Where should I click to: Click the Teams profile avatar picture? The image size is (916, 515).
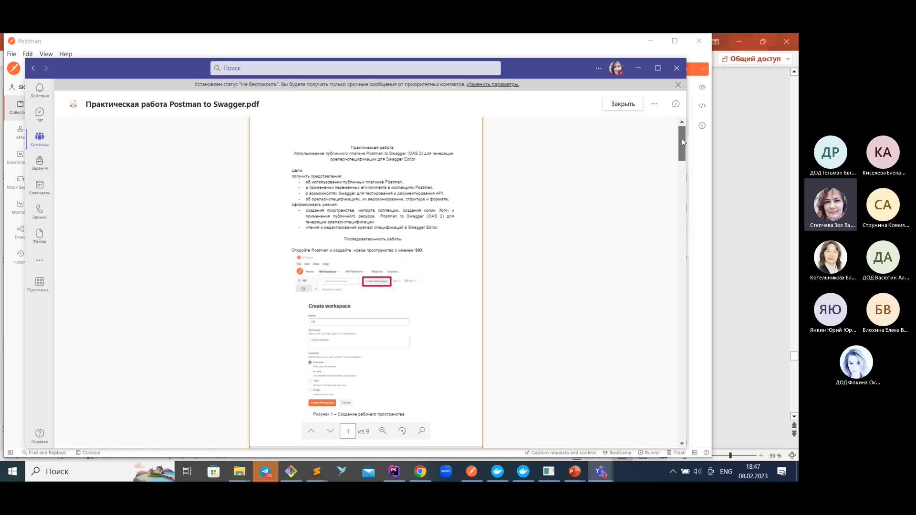[x=616, y=68]
